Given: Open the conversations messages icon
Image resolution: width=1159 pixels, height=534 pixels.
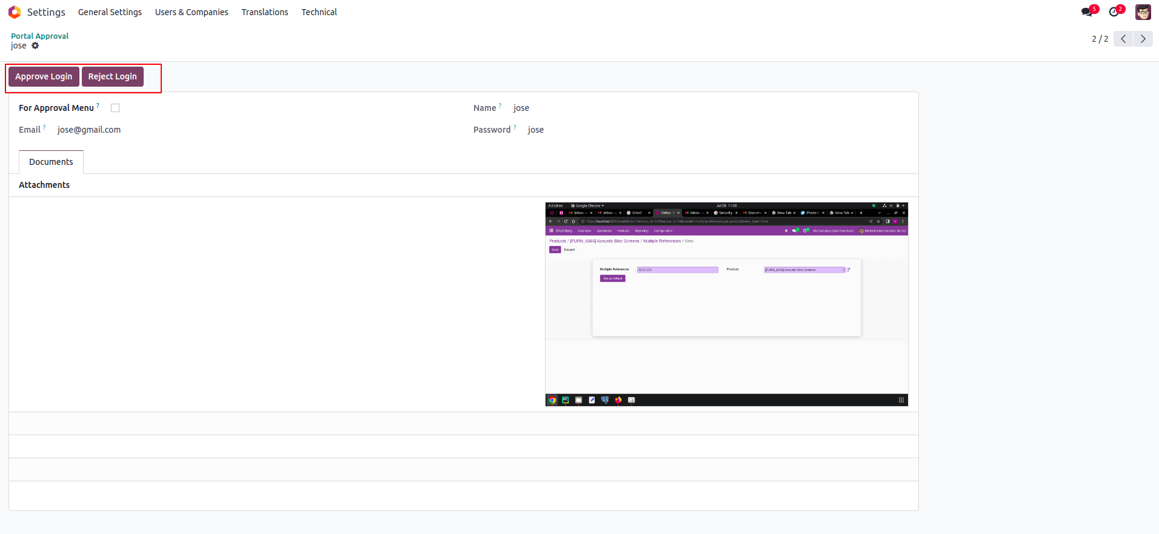Looking at the screenshot, I should pos(1087,12).
